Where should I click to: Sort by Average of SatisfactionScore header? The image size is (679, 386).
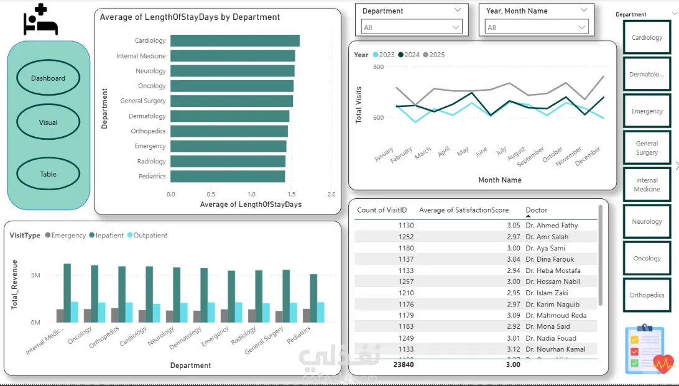(464, 210)
